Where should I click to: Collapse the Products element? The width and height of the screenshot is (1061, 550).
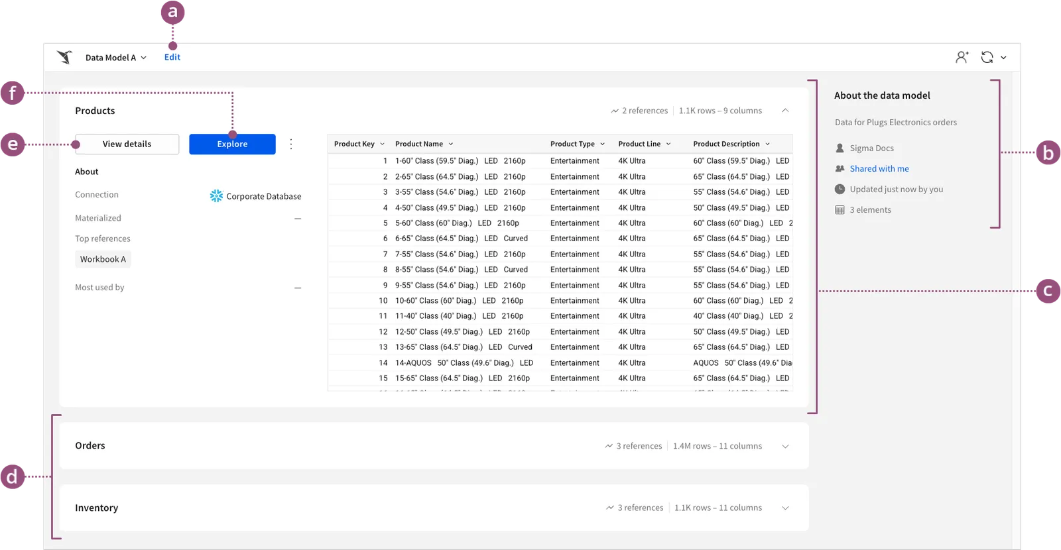[x=785, y=111]
